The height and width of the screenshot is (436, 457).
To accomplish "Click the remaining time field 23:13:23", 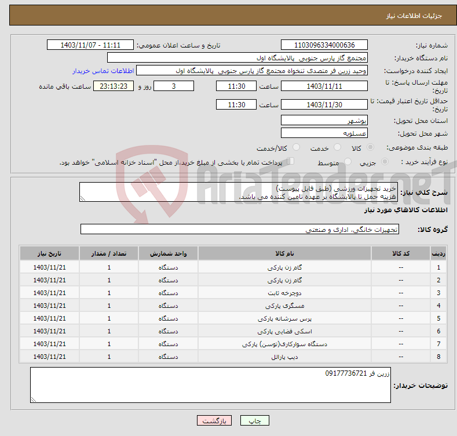I will click(114, 86).
